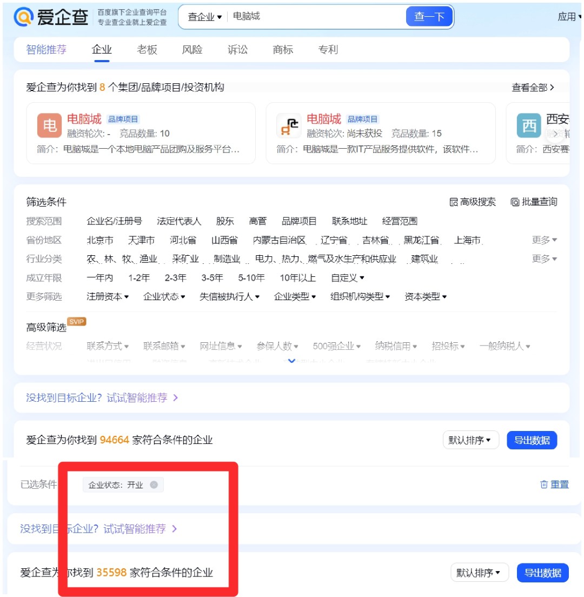Select 10年以上 establishment filter
The height and width of the screenshot is (597, 584).
click(298, 278)
